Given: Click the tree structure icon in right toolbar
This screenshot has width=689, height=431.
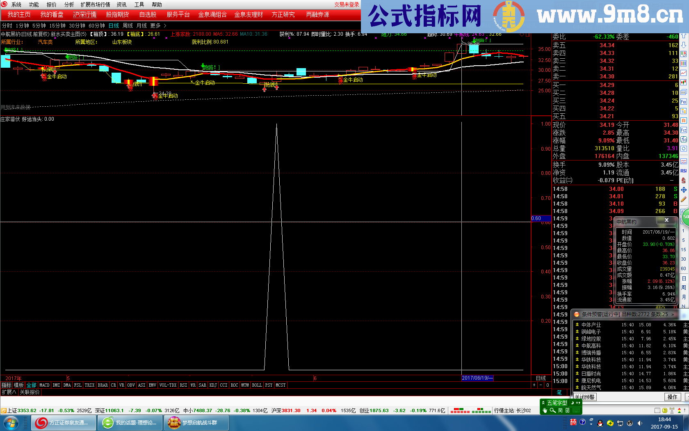Looking at the screenshot, I should point(684,111).
